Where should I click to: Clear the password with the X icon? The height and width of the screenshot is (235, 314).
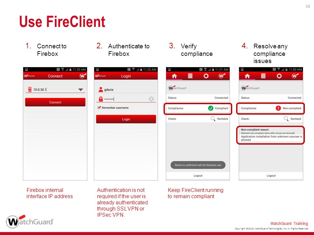(x=151, y=99)
